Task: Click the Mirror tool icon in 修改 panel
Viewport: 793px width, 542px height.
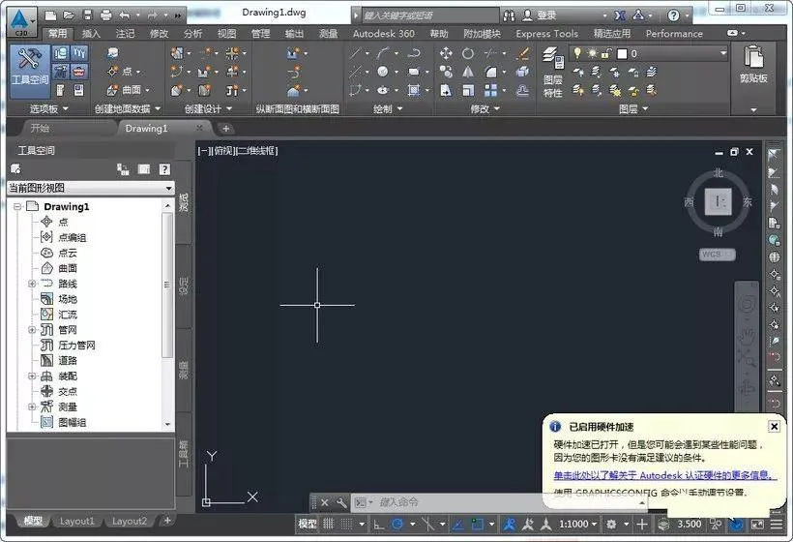Action: coord(468,72)
